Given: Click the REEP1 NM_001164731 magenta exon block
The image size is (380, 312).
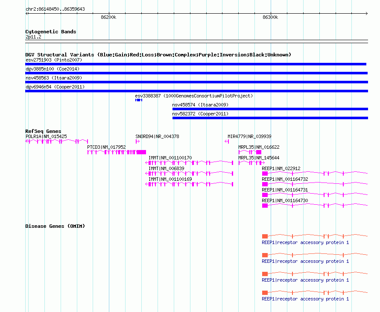Looking at the screenshot, I should [265, 195].
